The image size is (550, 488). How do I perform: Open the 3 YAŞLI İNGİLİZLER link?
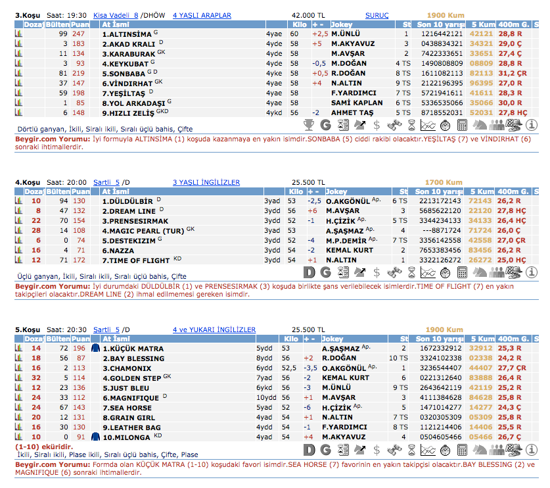click(206, 182)
